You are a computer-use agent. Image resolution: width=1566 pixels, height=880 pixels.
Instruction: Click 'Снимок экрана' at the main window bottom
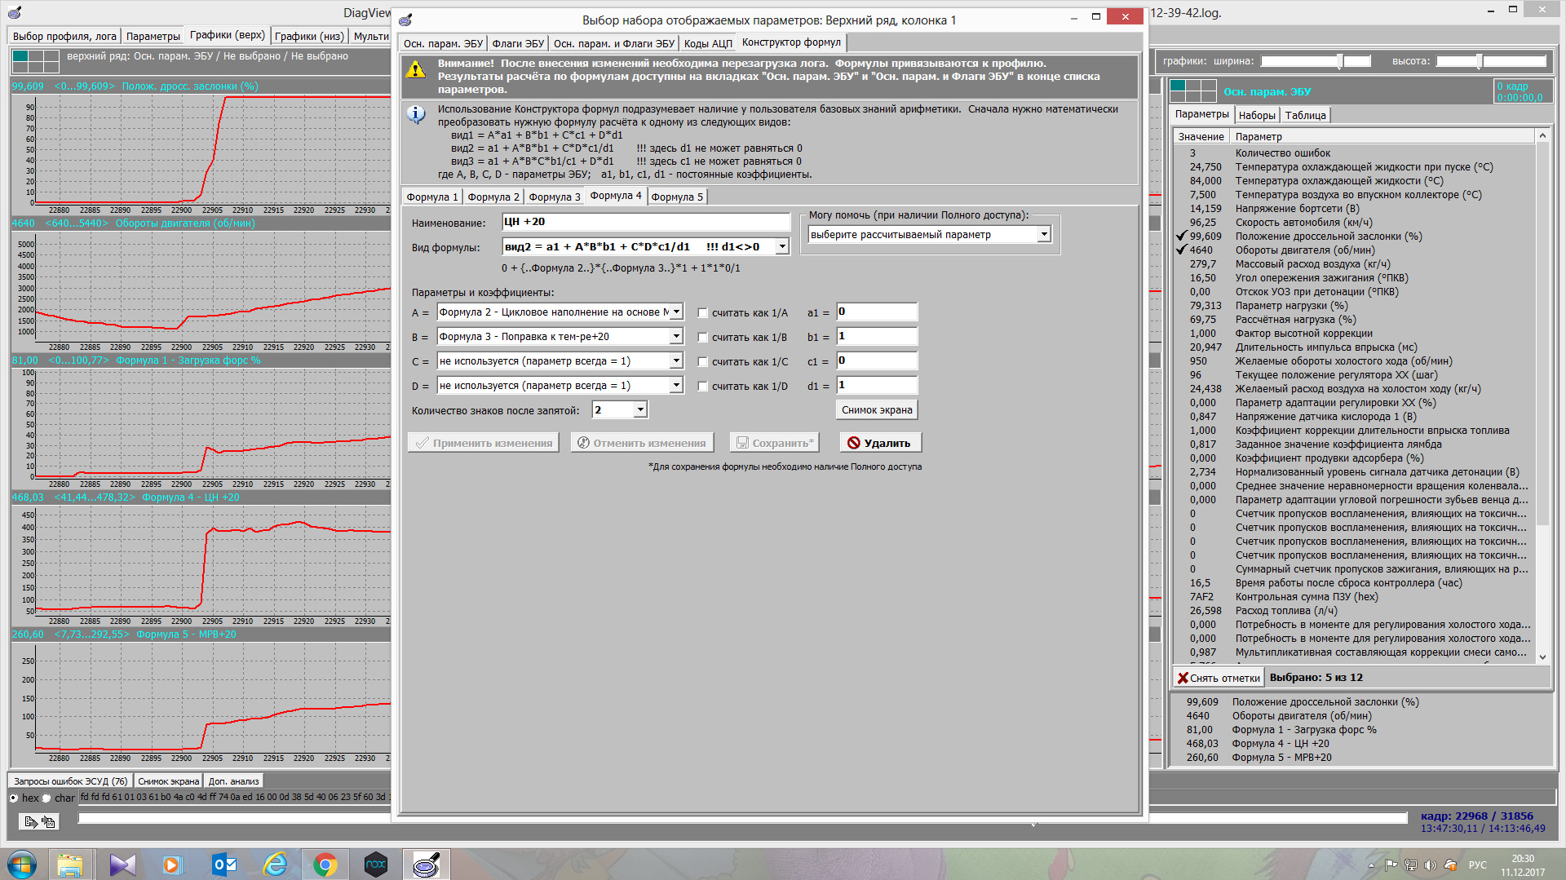[x=168, y=781]
